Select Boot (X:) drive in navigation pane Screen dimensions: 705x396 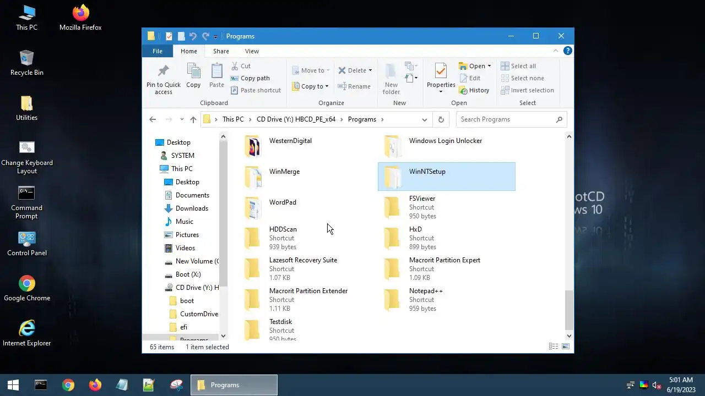point(188,274)
